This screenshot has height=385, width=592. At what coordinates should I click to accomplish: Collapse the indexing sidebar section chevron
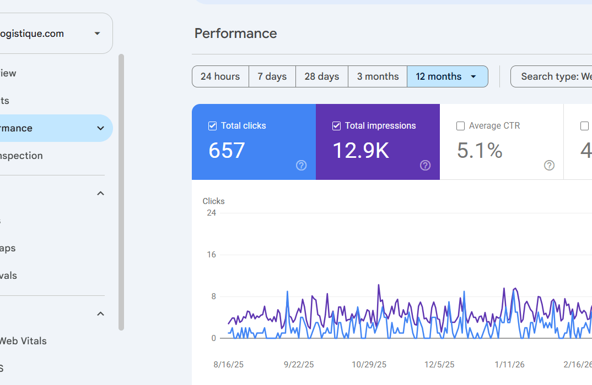point(100,193)
